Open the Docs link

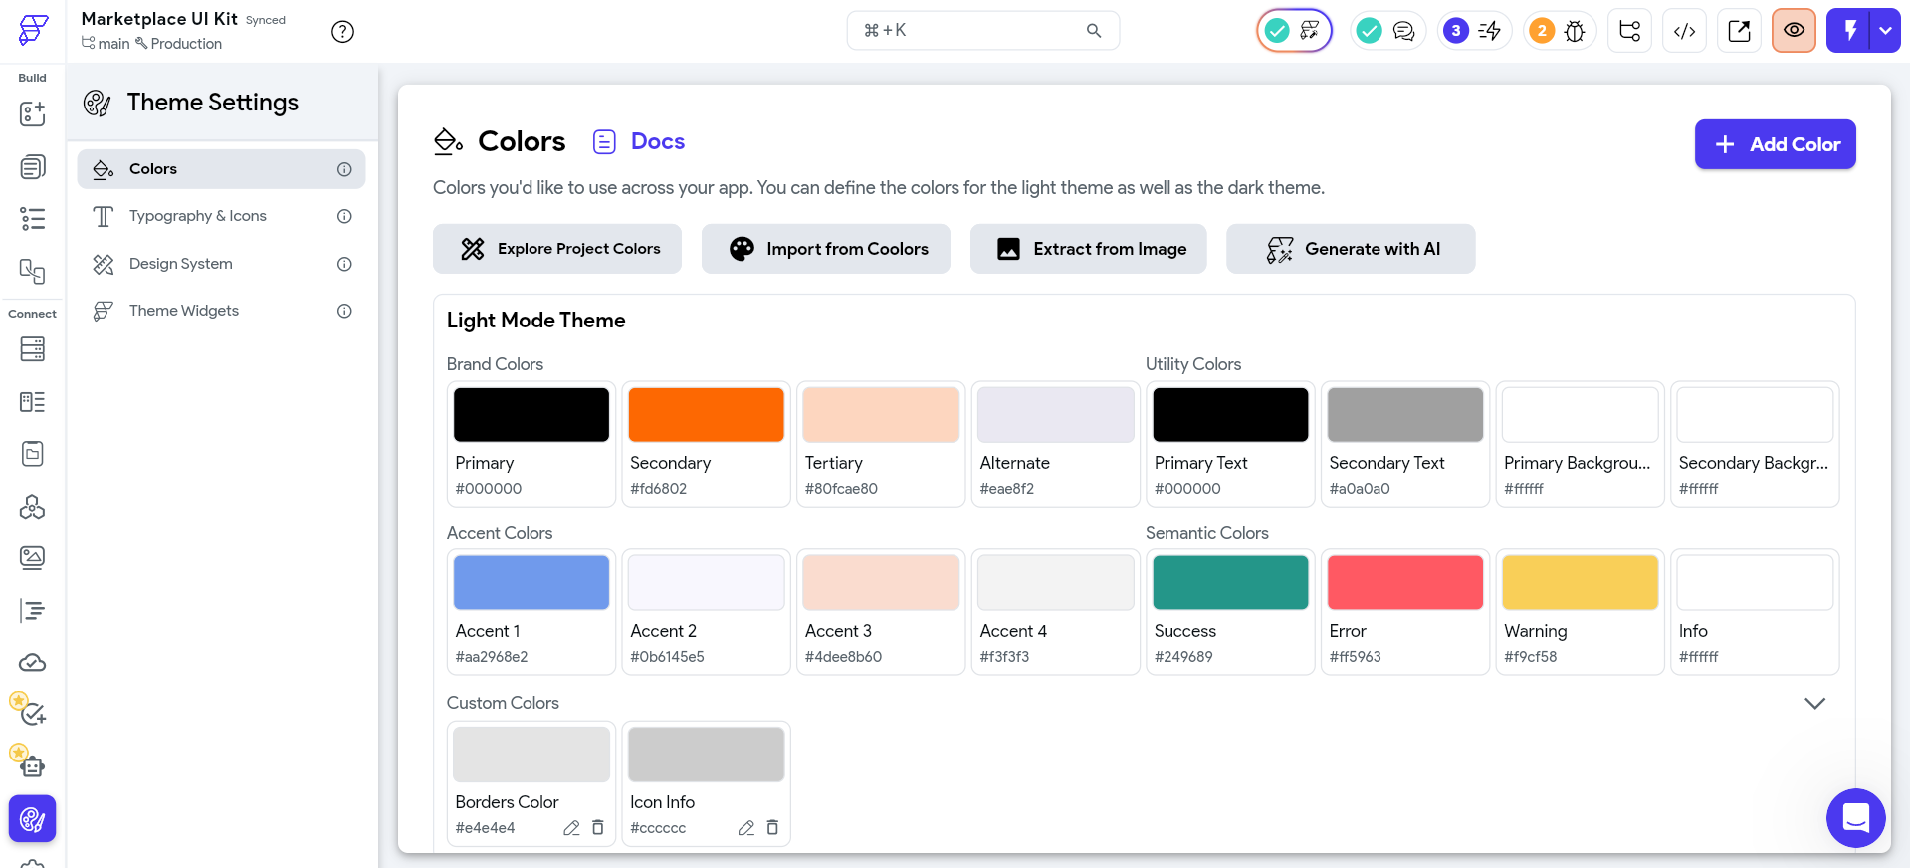[x=657, y=141]
